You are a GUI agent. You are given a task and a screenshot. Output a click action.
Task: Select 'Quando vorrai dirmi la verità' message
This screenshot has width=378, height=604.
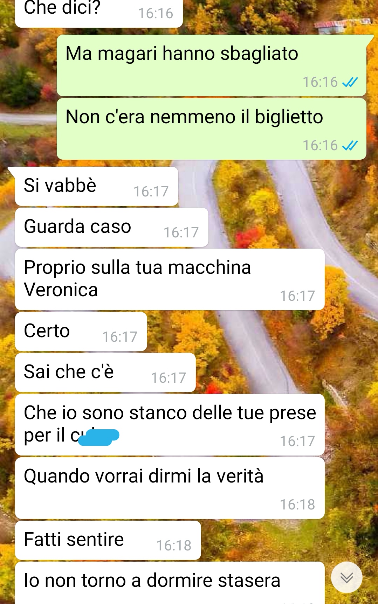170,488
